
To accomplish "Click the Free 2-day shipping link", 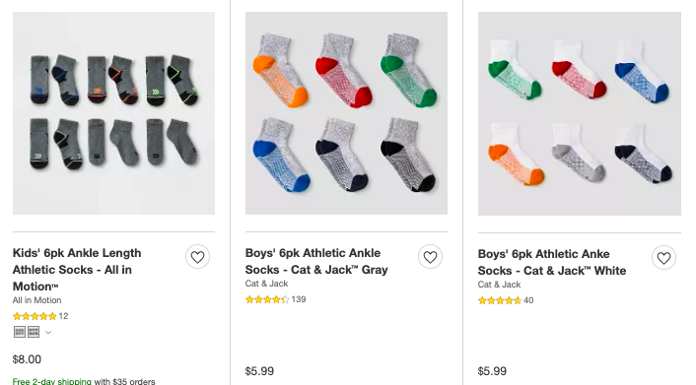I will click(52, 381).
